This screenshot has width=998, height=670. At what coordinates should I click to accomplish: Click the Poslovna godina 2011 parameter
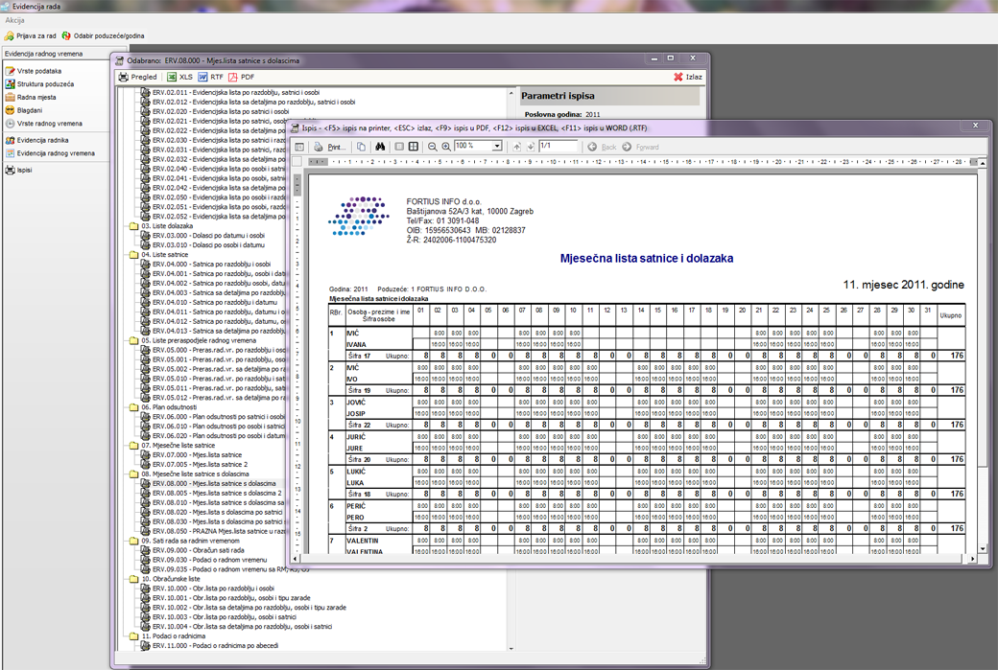pyautogui.click(x=562, y=114)
